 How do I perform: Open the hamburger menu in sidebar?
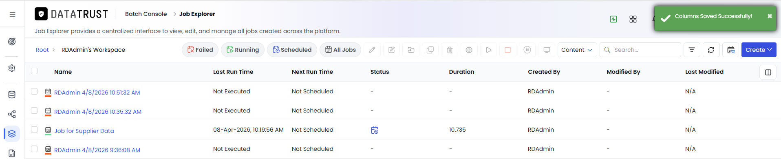point(12,15)
